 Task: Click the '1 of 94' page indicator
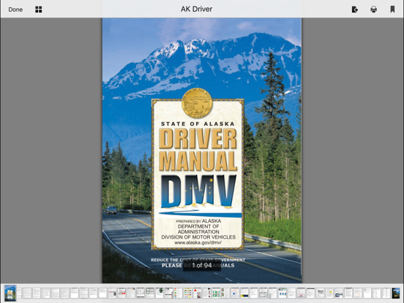click(202, 266)
